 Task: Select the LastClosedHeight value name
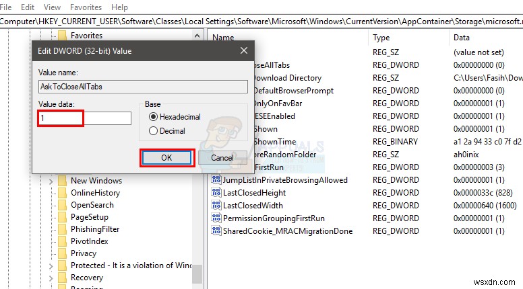click(254, 193)
